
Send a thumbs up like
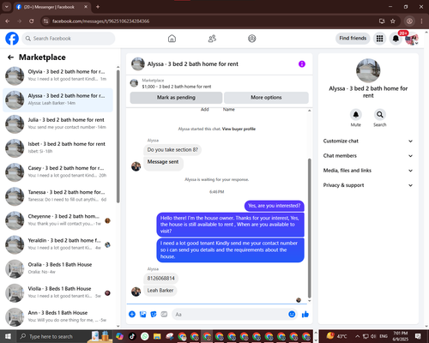tap(305, 315)
